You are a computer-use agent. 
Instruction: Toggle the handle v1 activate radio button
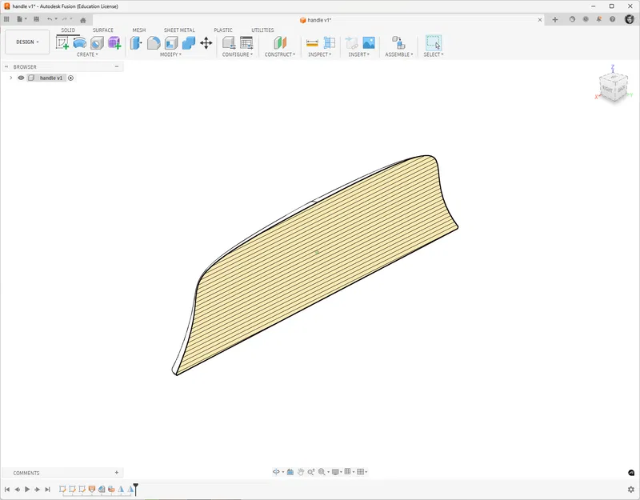point(70,78)
